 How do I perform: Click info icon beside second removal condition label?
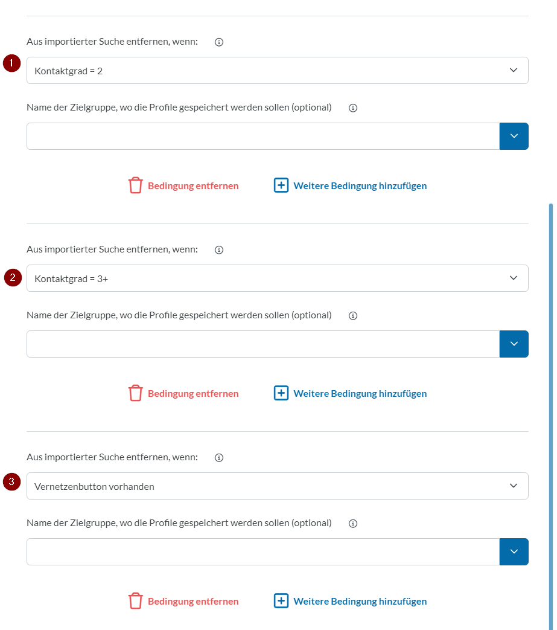click(x=218, y=249)
